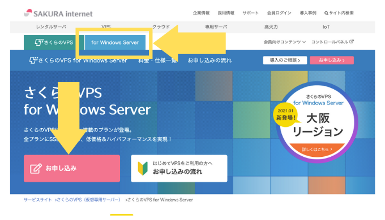This screenshot has width=385, height=220.
Task: Open 企業情報 link in header
Action: [201, 13]
